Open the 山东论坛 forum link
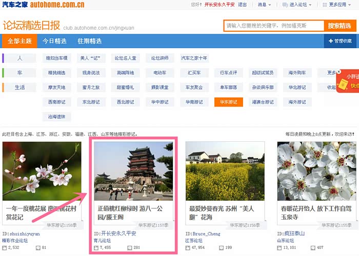Screen dimensions: 359x256 pyautogui.click(x=286, y=241)
